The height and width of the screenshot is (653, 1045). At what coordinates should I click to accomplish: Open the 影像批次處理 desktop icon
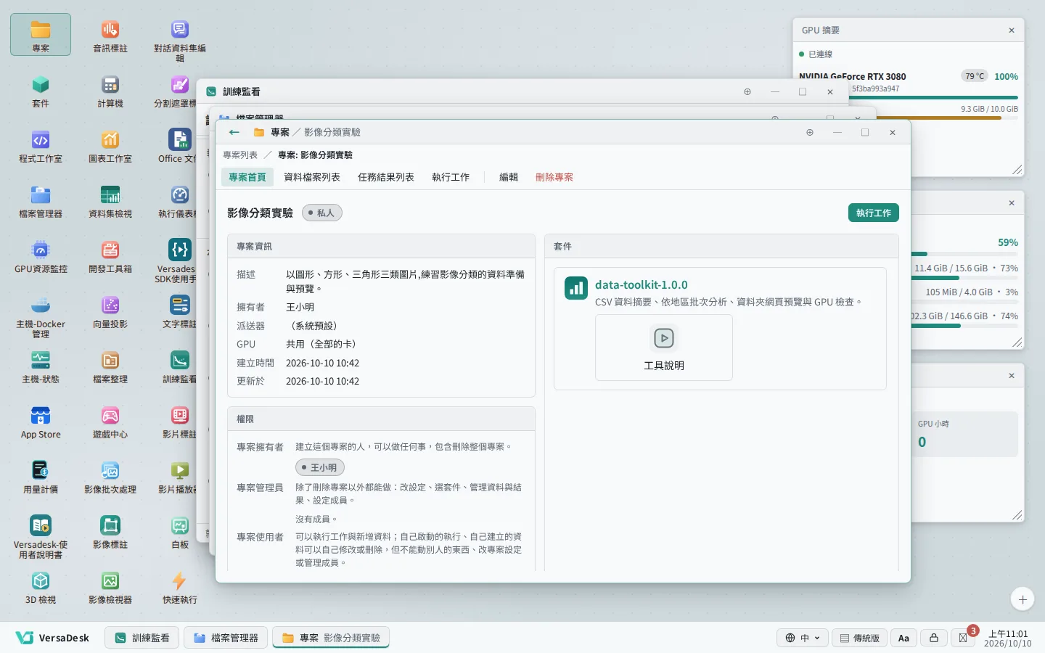[110, 476]
